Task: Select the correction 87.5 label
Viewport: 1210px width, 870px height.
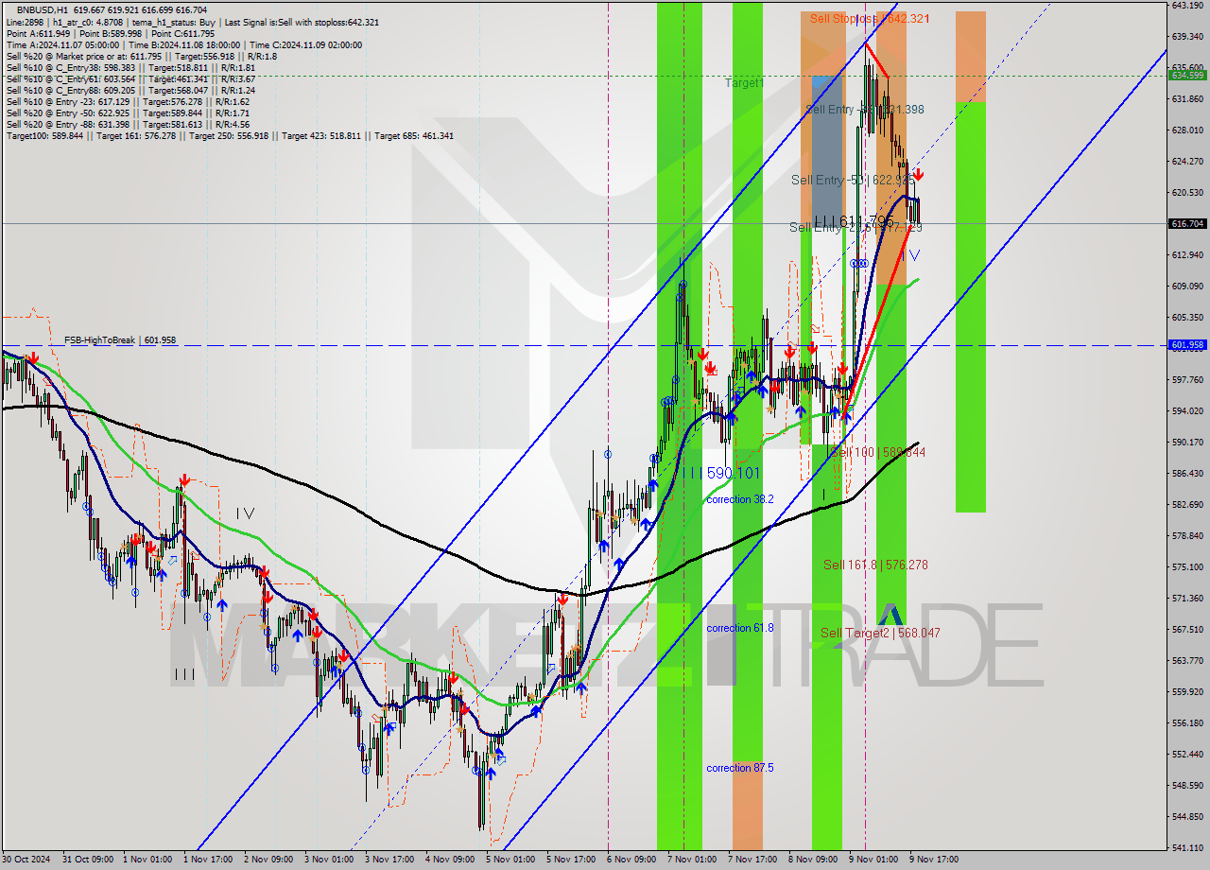Action: pos(740,768)
